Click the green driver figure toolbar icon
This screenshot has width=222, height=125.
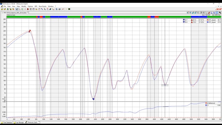tap(8, 9)
